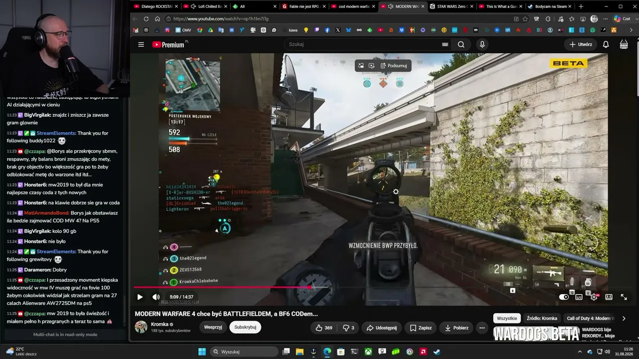Bookmark this page with star icon
639x359 pixels.
(525, 19)
